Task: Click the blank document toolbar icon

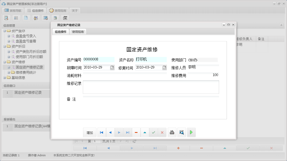Action: (26, 18)
